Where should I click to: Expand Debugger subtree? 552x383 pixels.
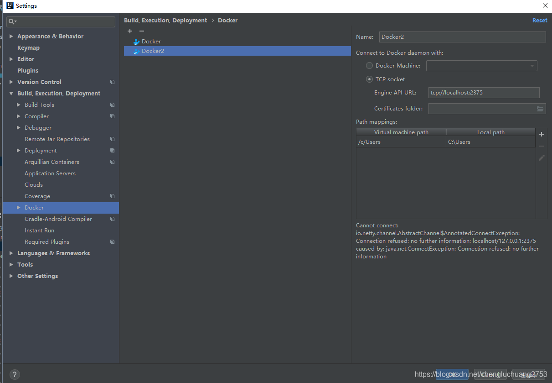(x=19, y=128)
